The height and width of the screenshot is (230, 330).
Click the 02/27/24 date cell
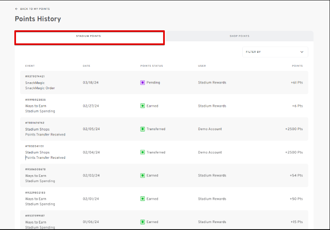pos(91,106)
